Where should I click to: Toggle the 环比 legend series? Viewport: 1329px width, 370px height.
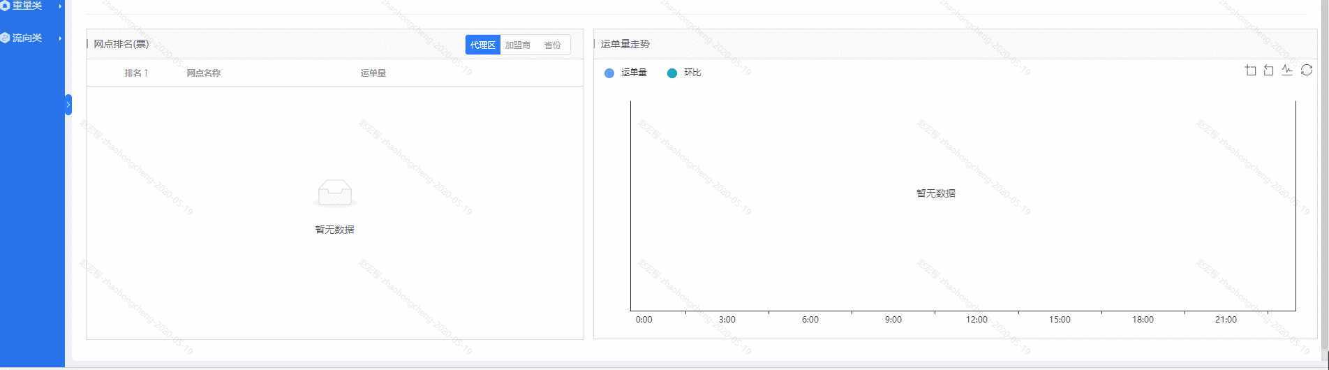(x=684, y=73)
